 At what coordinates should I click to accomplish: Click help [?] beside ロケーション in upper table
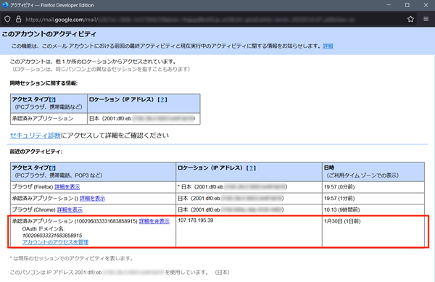(x=162, y=99)
